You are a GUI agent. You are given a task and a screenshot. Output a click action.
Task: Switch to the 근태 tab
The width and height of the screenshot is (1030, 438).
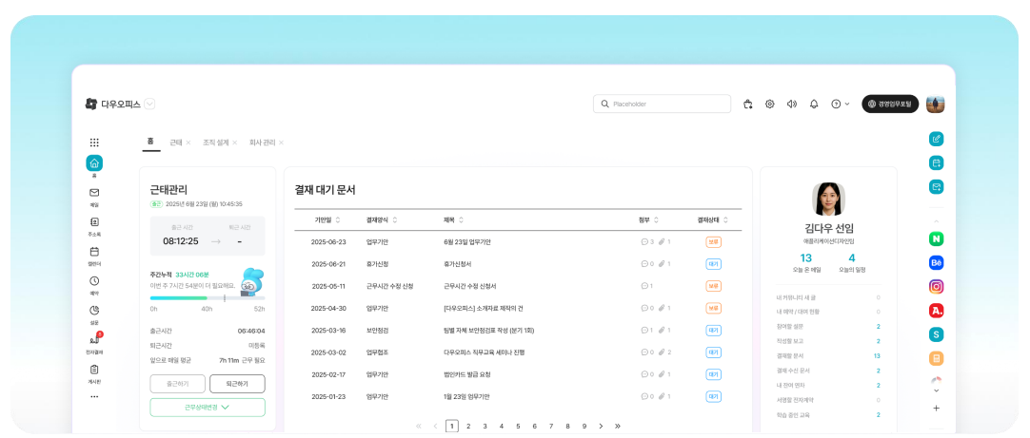175,143
